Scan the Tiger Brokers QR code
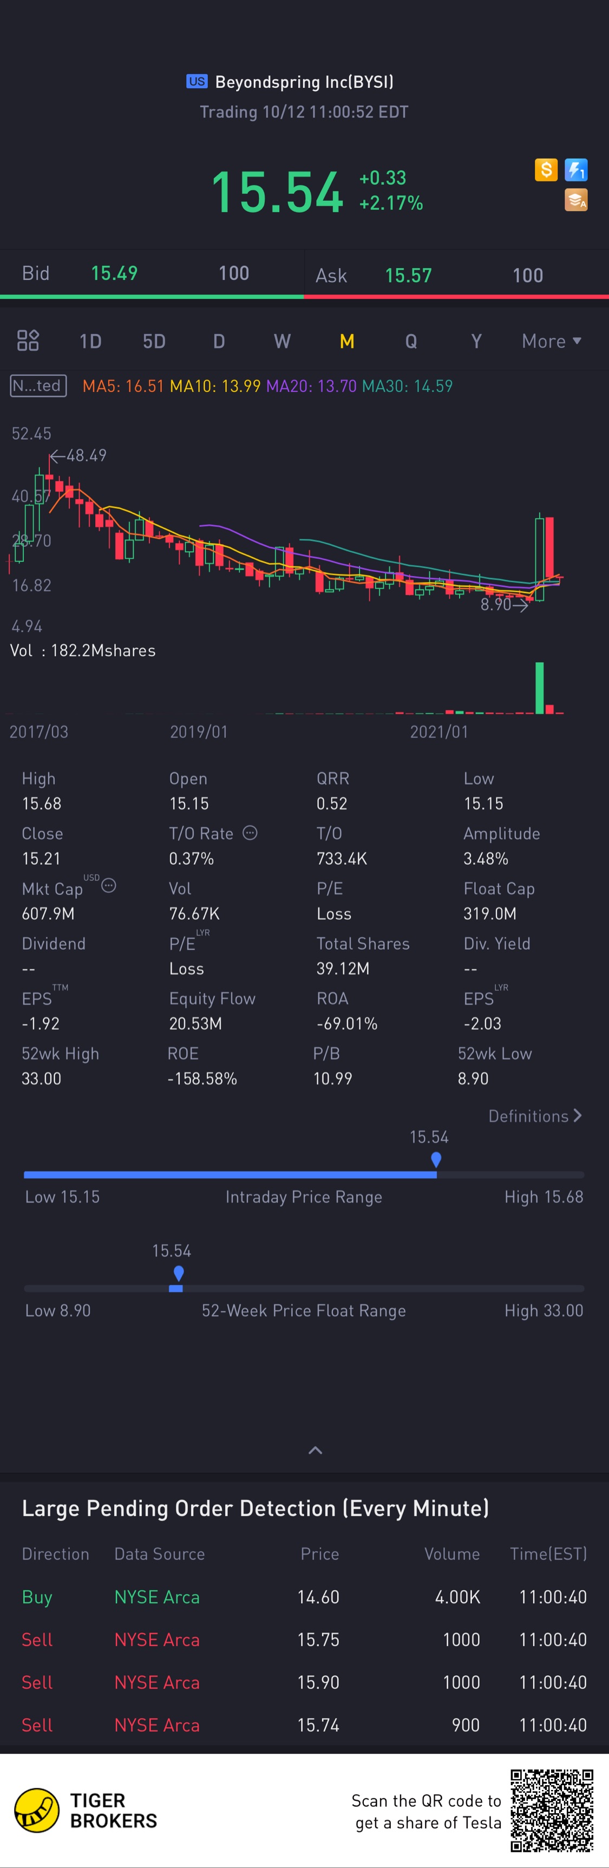The width and height of the screenshot is (609, 1868). point(552,1810)
